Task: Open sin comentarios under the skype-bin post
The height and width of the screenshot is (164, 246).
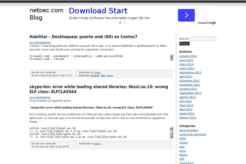Action: coord(40,97)
